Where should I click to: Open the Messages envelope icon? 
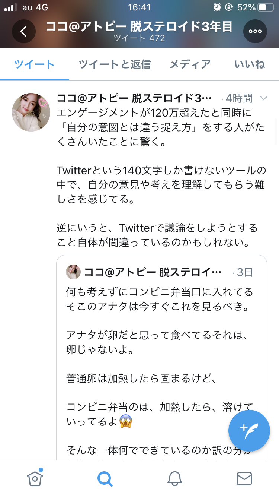click(x=244, y=479)
